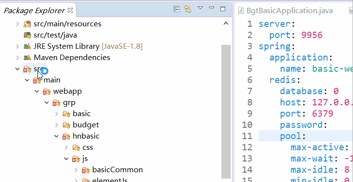The height and width of the screenshot is (182, 353).
Task: Select the grp folder label
Action: click(x=69, y=102)
